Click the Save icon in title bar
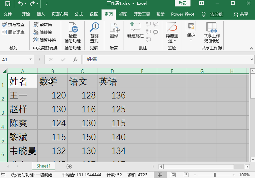The image size is (255, 178). click(x=7, y=4)
